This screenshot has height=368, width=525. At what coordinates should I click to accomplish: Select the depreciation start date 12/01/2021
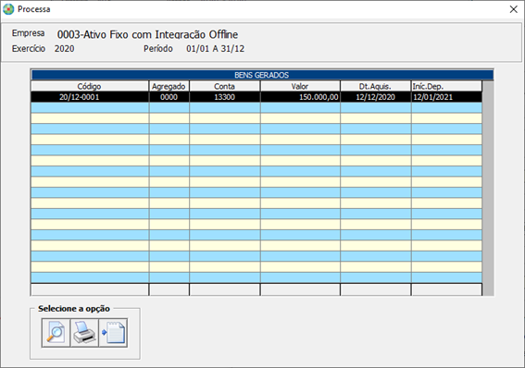pyautogui.click(x=446, y=97)
